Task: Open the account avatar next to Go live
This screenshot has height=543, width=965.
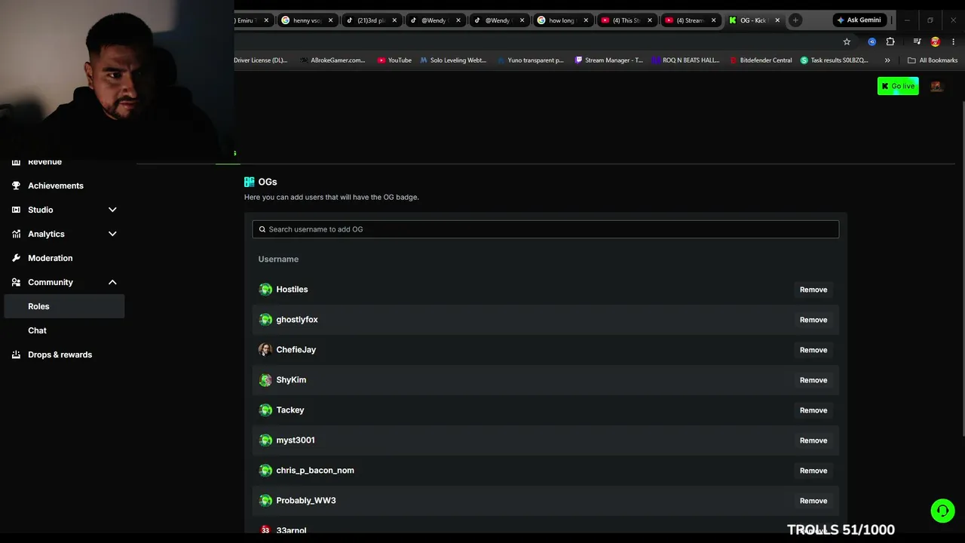Action: click(936, 86)
